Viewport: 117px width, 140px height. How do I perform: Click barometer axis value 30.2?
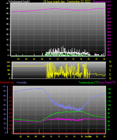(x=109, y=9)
